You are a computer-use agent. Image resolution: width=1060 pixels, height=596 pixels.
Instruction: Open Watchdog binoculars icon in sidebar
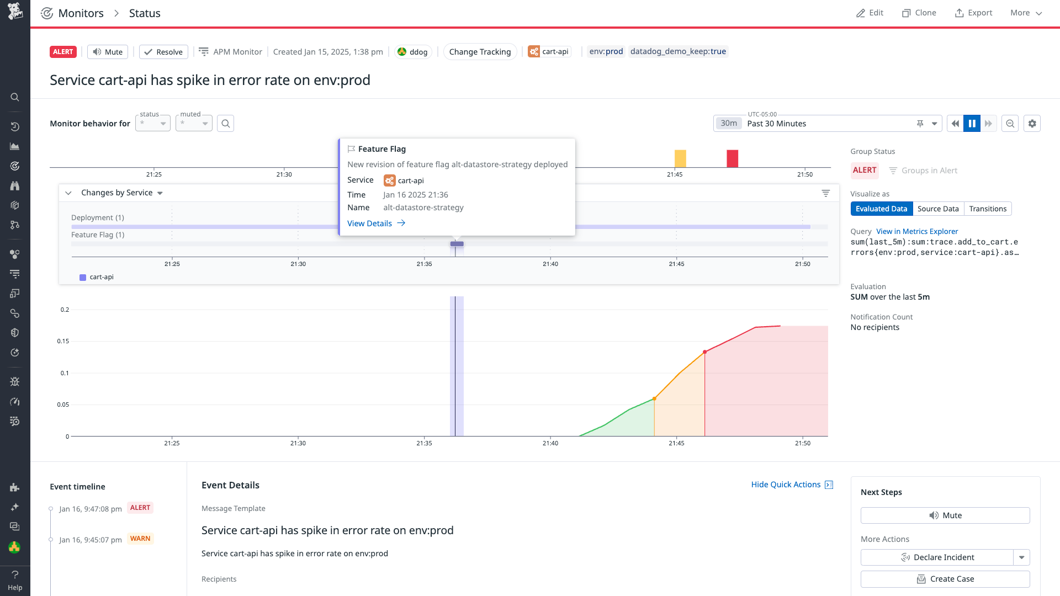[15, 185]
